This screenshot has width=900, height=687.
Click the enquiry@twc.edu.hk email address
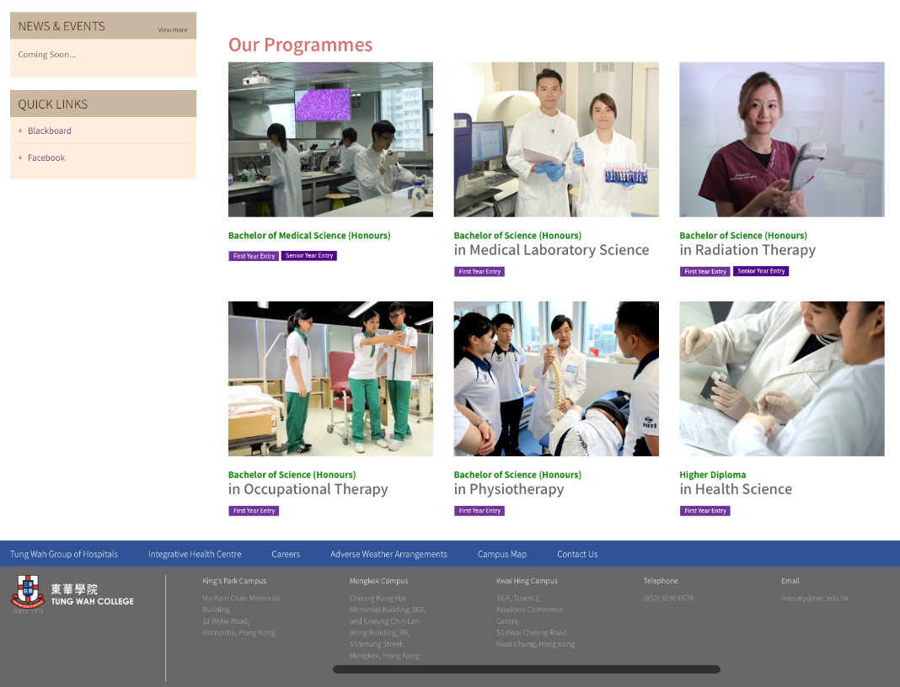[815, 598]
